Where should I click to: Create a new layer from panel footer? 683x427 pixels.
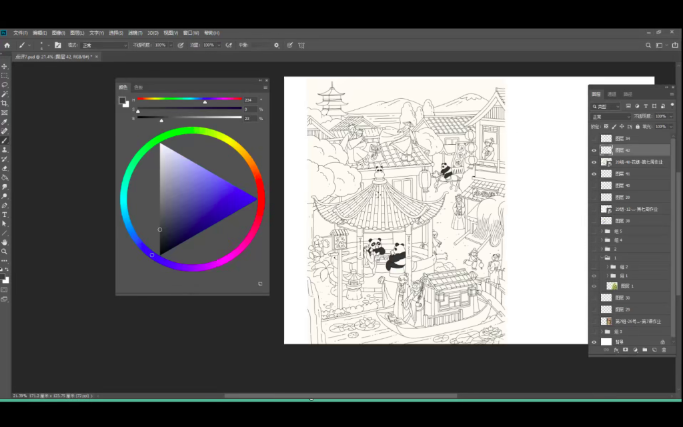point(654,350)
